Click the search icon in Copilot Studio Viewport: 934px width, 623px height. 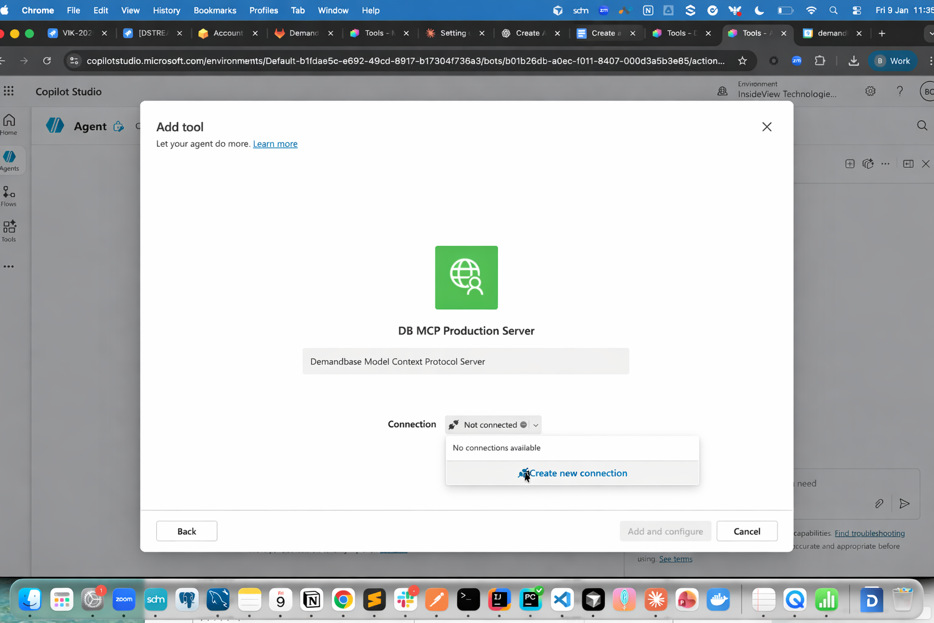click(x=922, y=126)
